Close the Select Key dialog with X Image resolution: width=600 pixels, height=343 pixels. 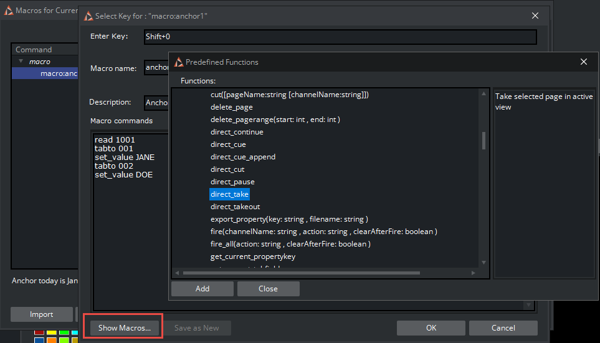pos(535,16)
